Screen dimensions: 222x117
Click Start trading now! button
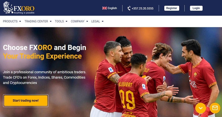(26, 101)
